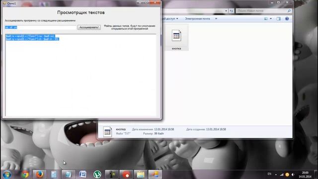Viewport: 318px width, 179px height.
Task: Click the EN language indicator in tray
Action: (x=269, y=174)
